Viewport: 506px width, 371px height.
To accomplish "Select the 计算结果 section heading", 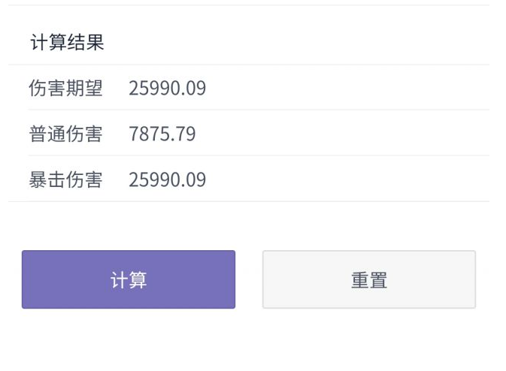I will tap(67, 43).
